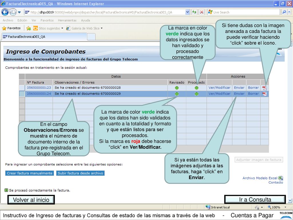This screenshot has width=293, height=220.
Task: Open PDF image icon for invoice 056500000123
Action: tap(265, 88)
